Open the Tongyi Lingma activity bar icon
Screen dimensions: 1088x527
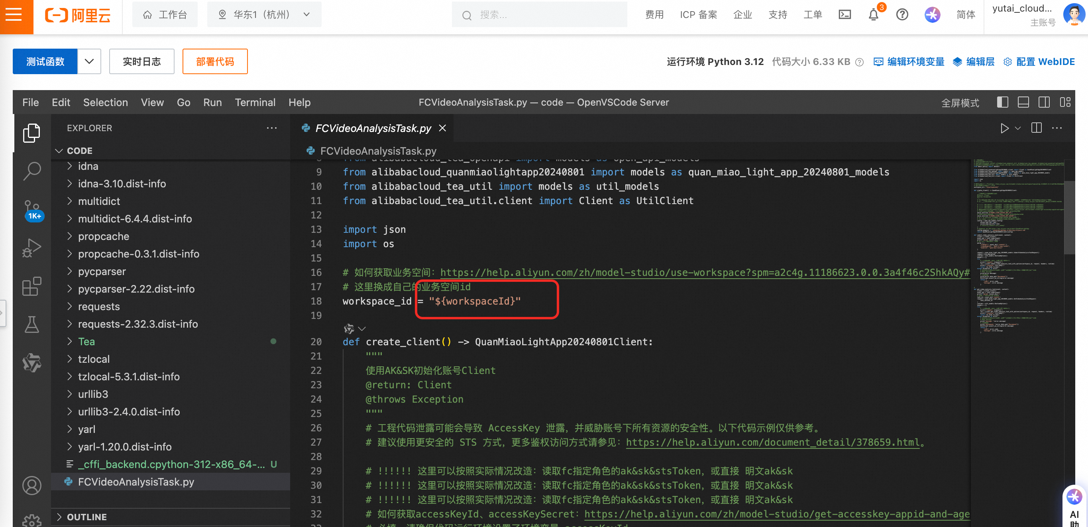31,363
